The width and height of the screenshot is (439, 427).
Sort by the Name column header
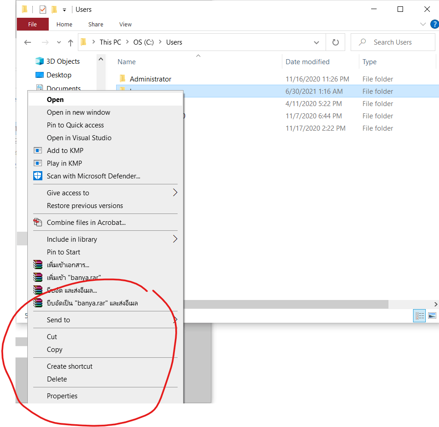[x=127, y=62]
